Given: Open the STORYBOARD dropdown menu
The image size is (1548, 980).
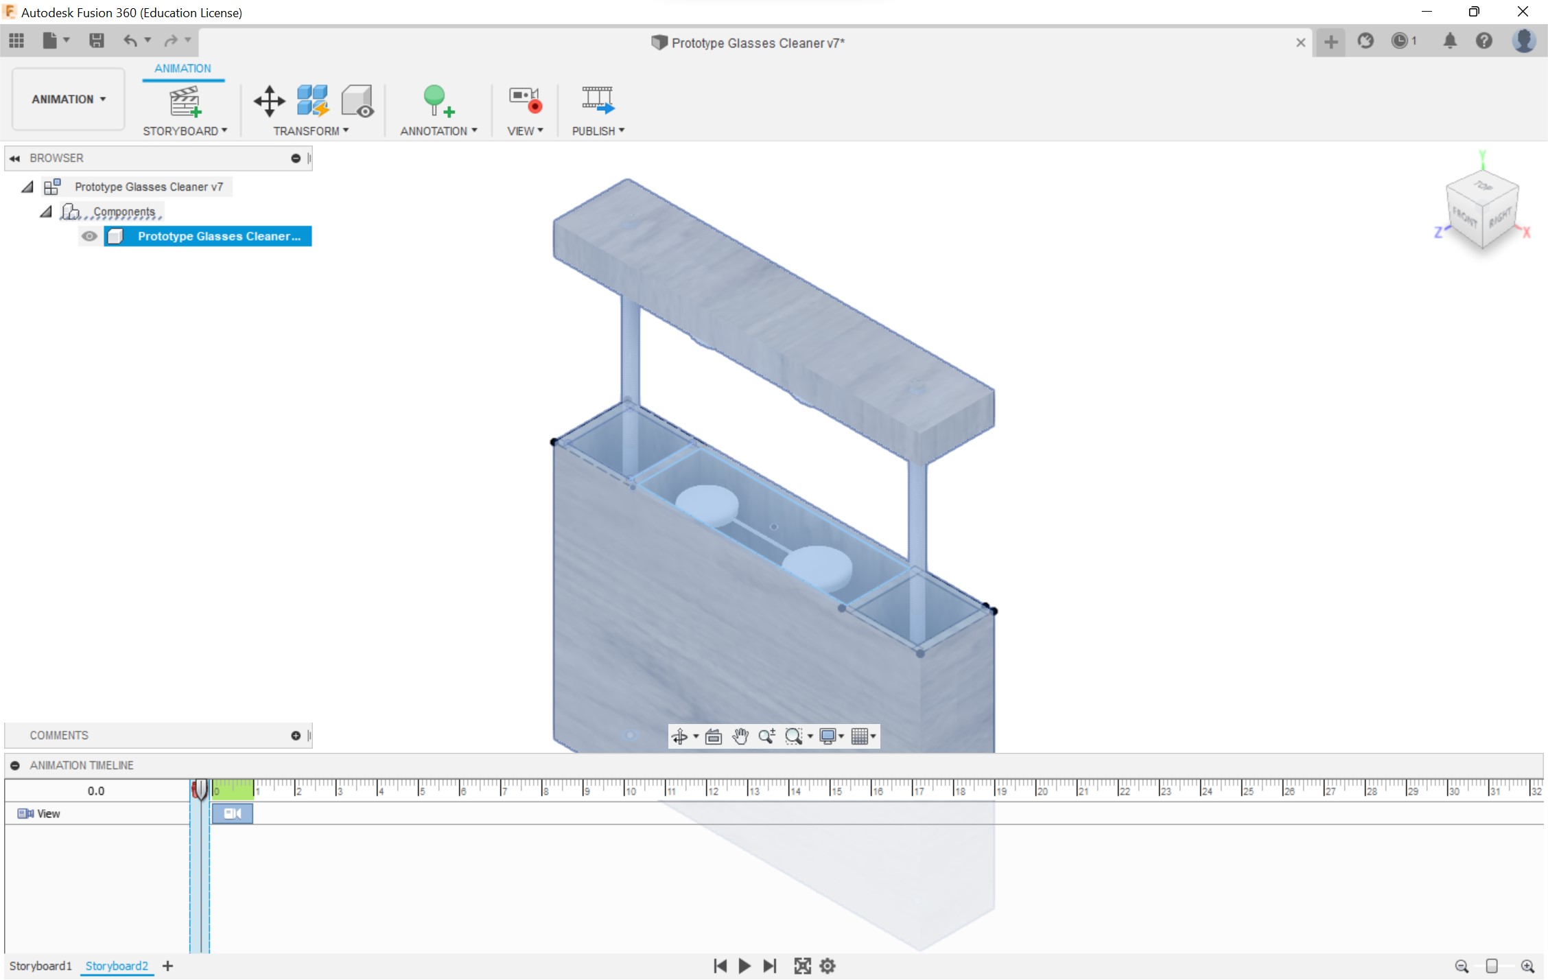Looking at the screenshot, I should [185, 130].
